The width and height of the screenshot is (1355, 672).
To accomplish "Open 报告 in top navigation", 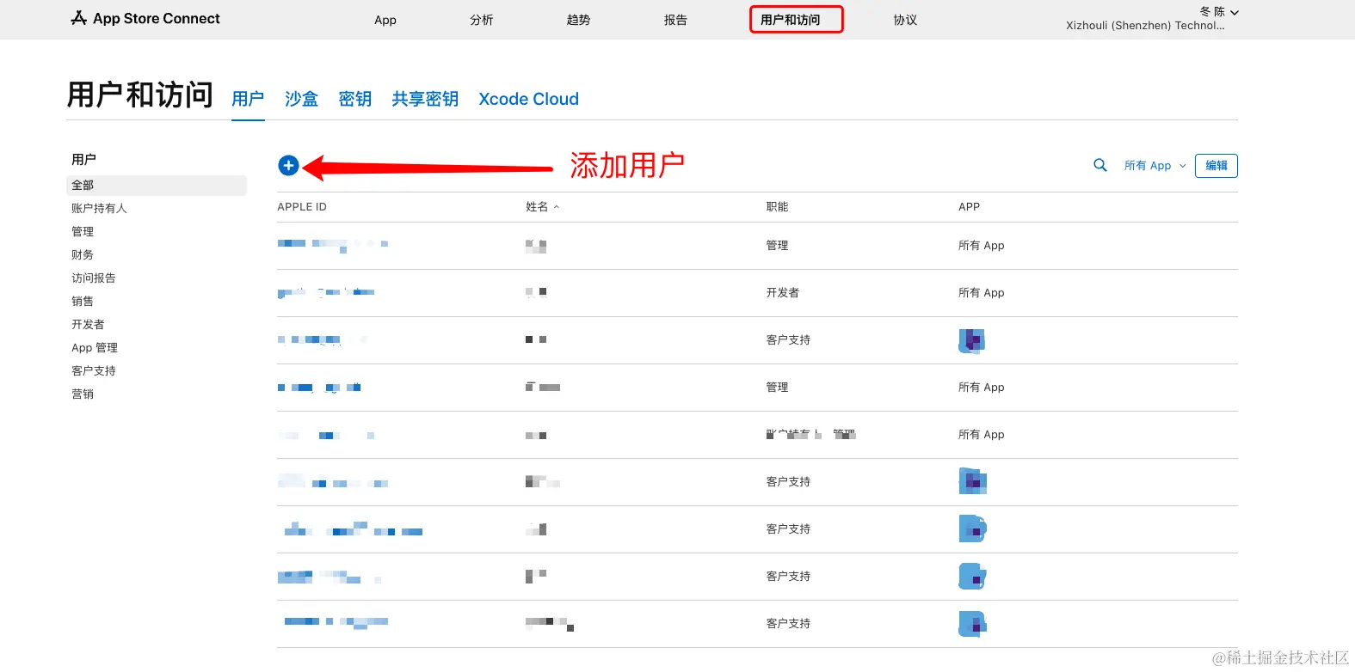I will point(675,20).
